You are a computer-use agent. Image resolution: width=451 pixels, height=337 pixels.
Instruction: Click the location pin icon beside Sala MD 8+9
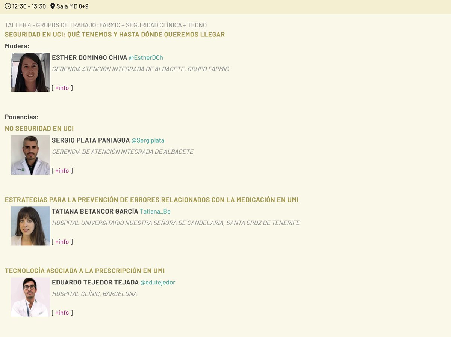(x=53, y=6)
